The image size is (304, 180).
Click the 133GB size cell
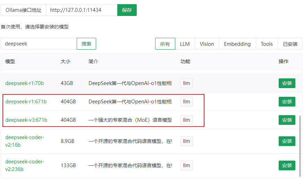(x=68, y=165)
